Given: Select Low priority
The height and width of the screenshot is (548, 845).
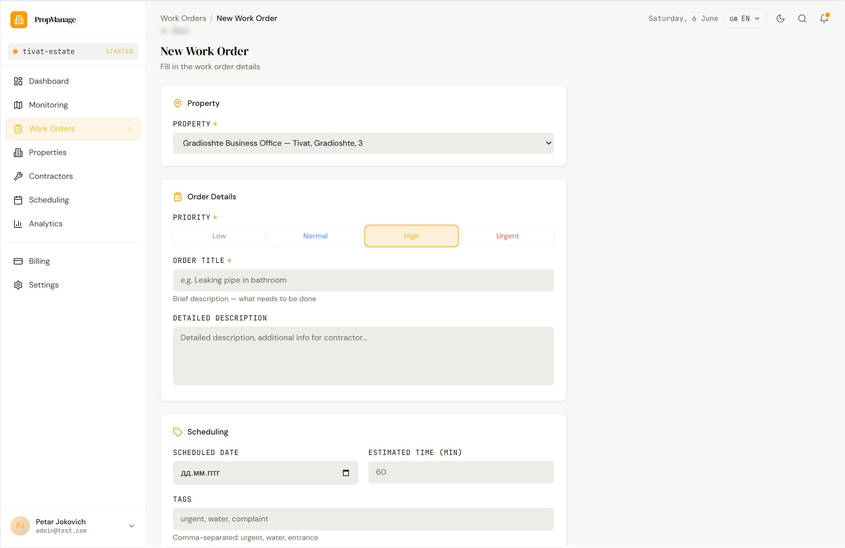Looking at the screenshot, I should (219, 236).
